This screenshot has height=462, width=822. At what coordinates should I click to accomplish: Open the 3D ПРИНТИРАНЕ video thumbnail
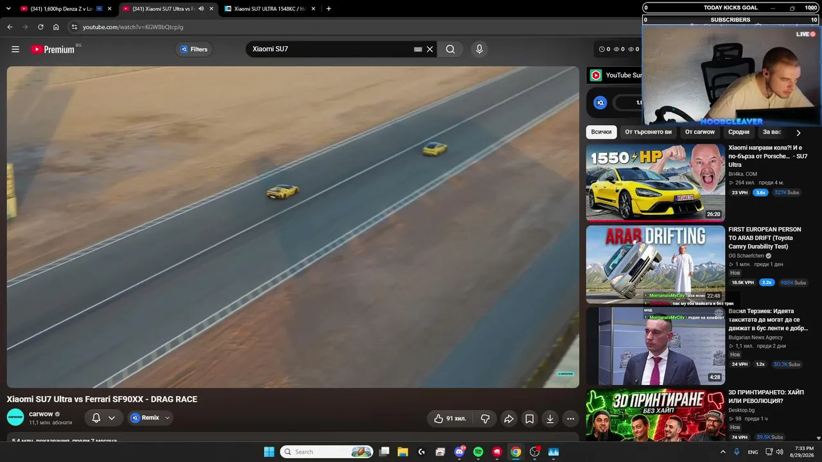(655, 415)
